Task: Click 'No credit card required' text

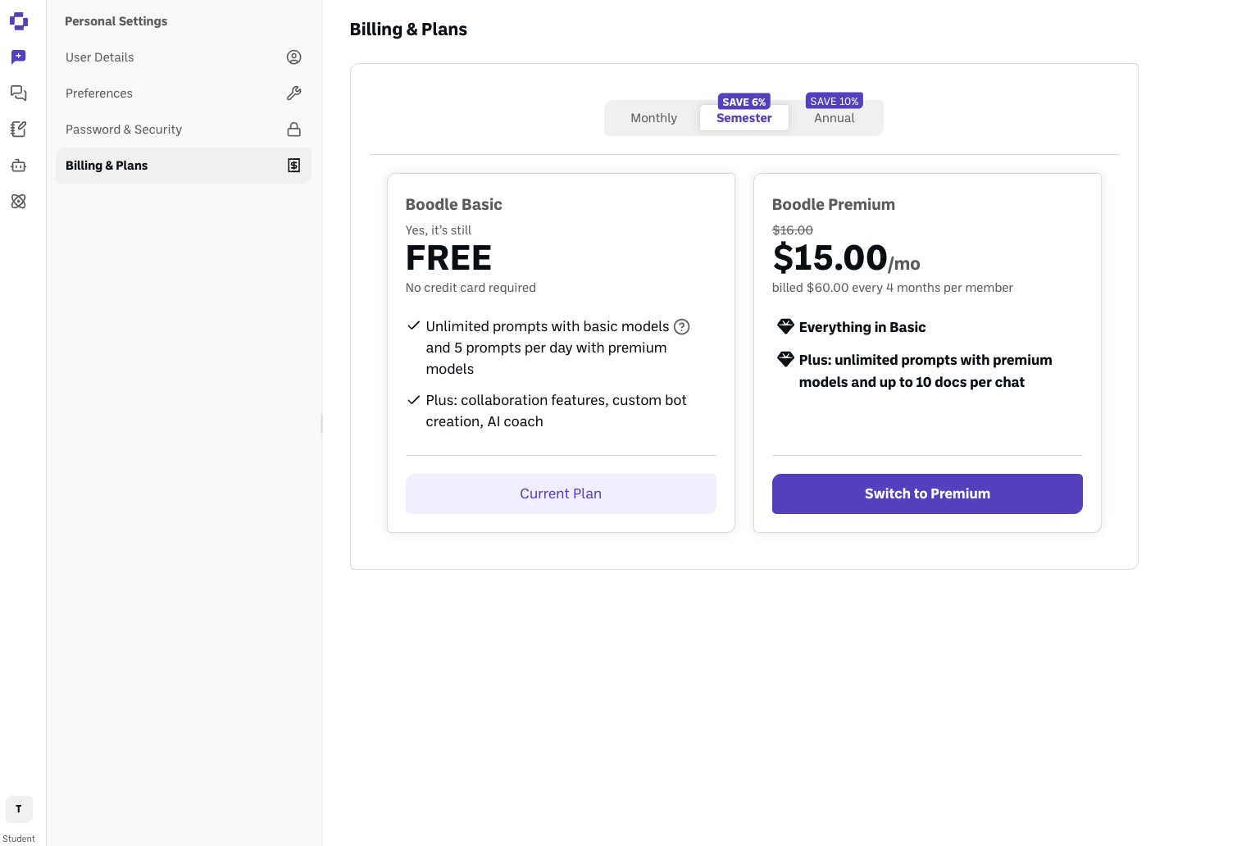Action: (x=471, y=288)
